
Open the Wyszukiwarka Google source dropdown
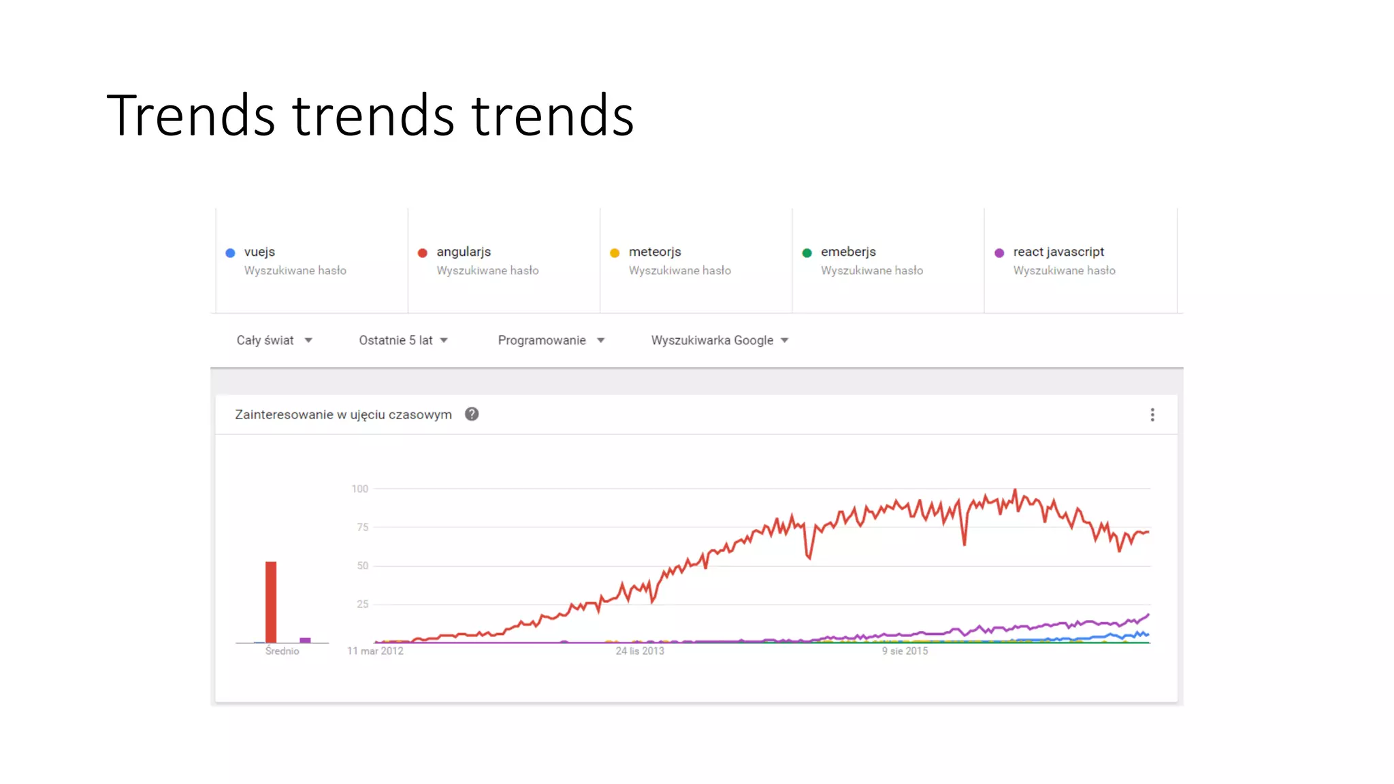719,340
